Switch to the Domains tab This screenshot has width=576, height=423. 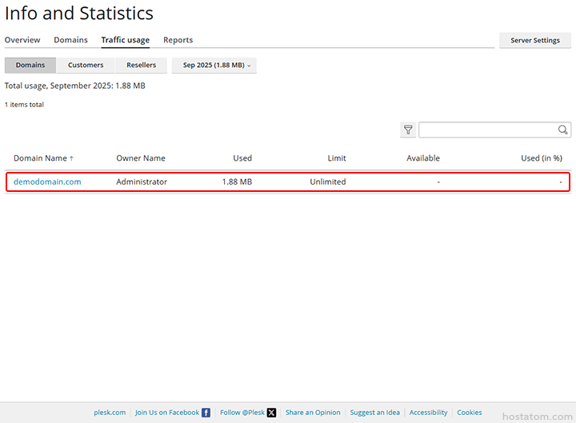[70, 40]
